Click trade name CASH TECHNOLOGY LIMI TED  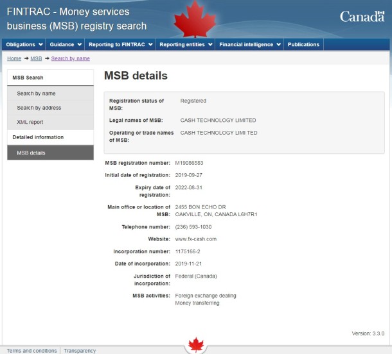[x=218, y=133]
